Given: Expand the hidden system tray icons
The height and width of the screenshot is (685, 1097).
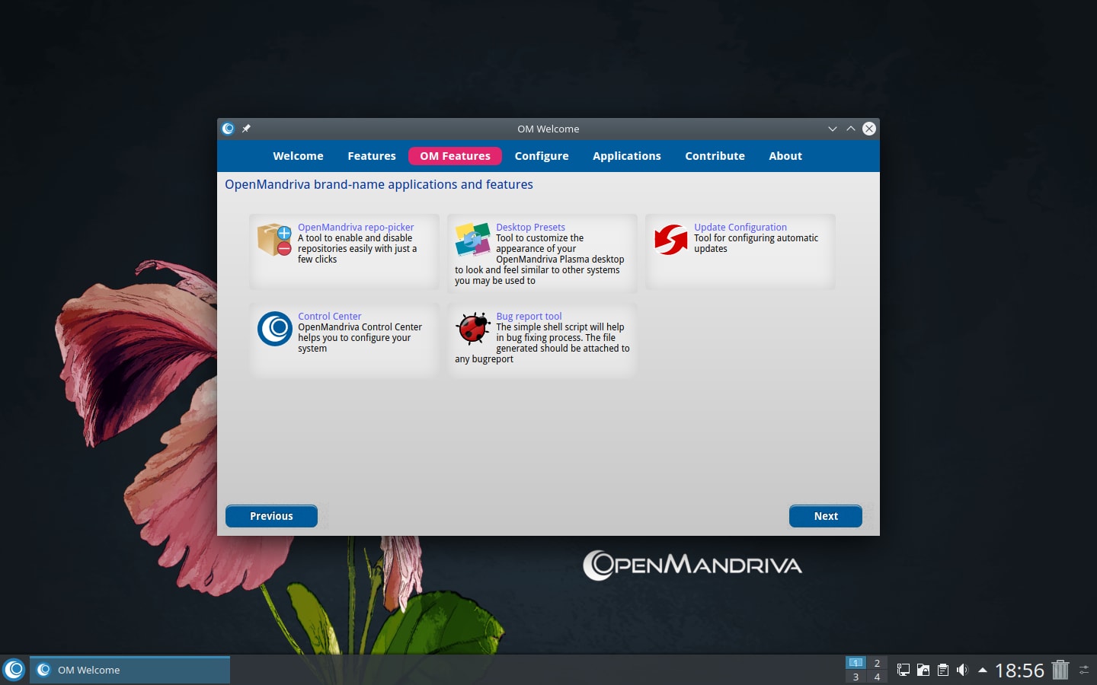Looking at the screenshot, I should pyautogui.click(x=982, y=670).
